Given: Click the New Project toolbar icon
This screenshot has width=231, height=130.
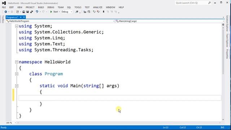Looking at the screenshot, I should point(17,12).
